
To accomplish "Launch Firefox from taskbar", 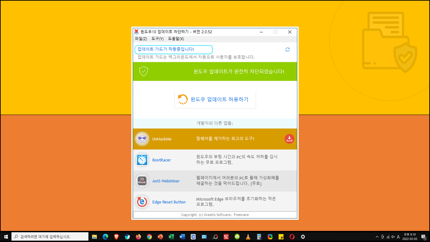I will pos(138,237).
